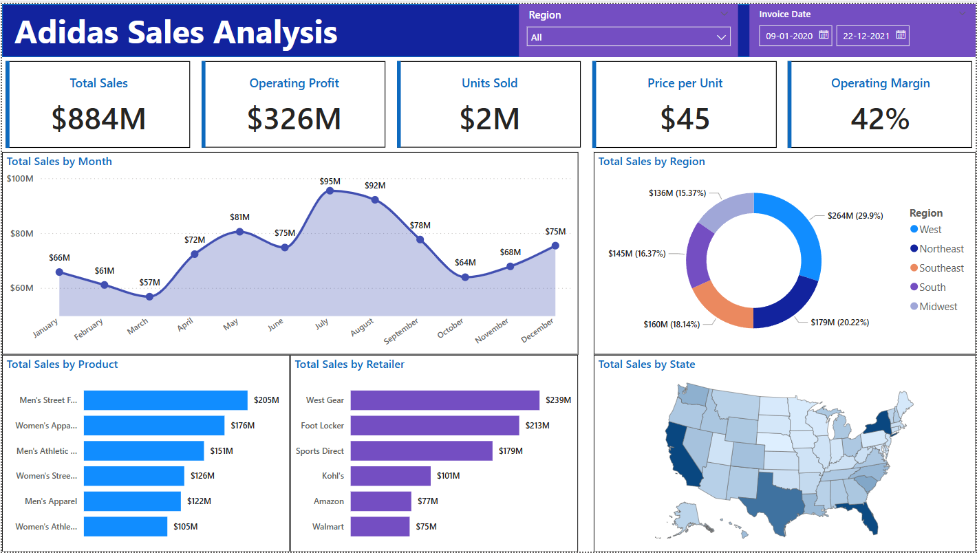977x555 pixels.
Task: Select the Operating Margin 42% card
Action: [880, 104]
